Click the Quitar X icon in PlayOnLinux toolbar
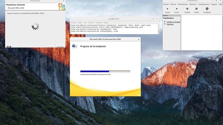 click(197, 9)
